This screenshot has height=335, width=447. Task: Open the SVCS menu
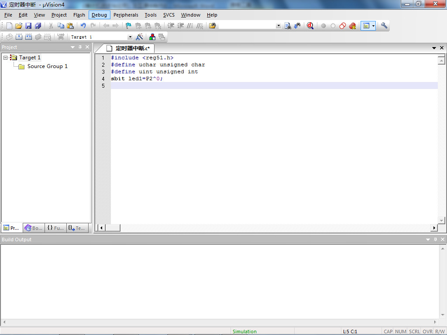coord(169,15)
